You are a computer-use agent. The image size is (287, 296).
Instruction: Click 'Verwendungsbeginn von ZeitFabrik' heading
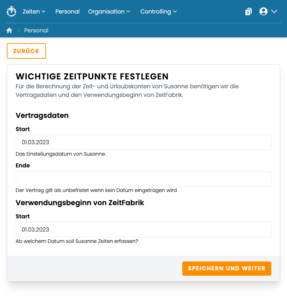pyautogui.click(x=80, y=203)
